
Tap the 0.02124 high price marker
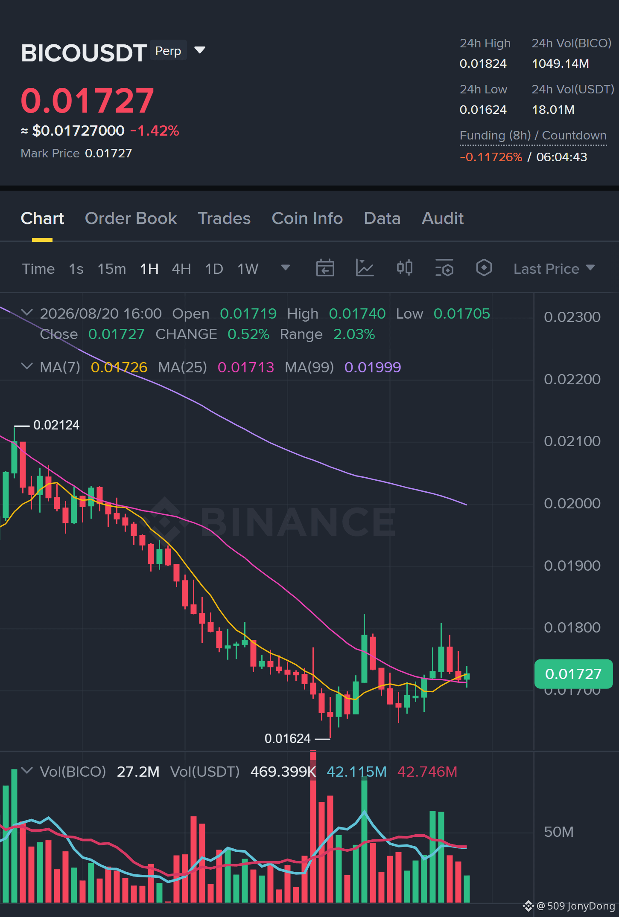pos(56,425)
